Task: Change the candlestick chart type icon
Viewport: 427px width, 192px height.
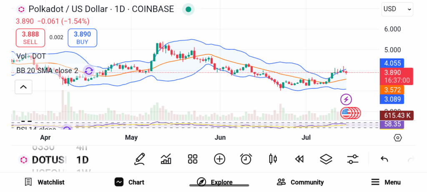Action: pos(273,159)
